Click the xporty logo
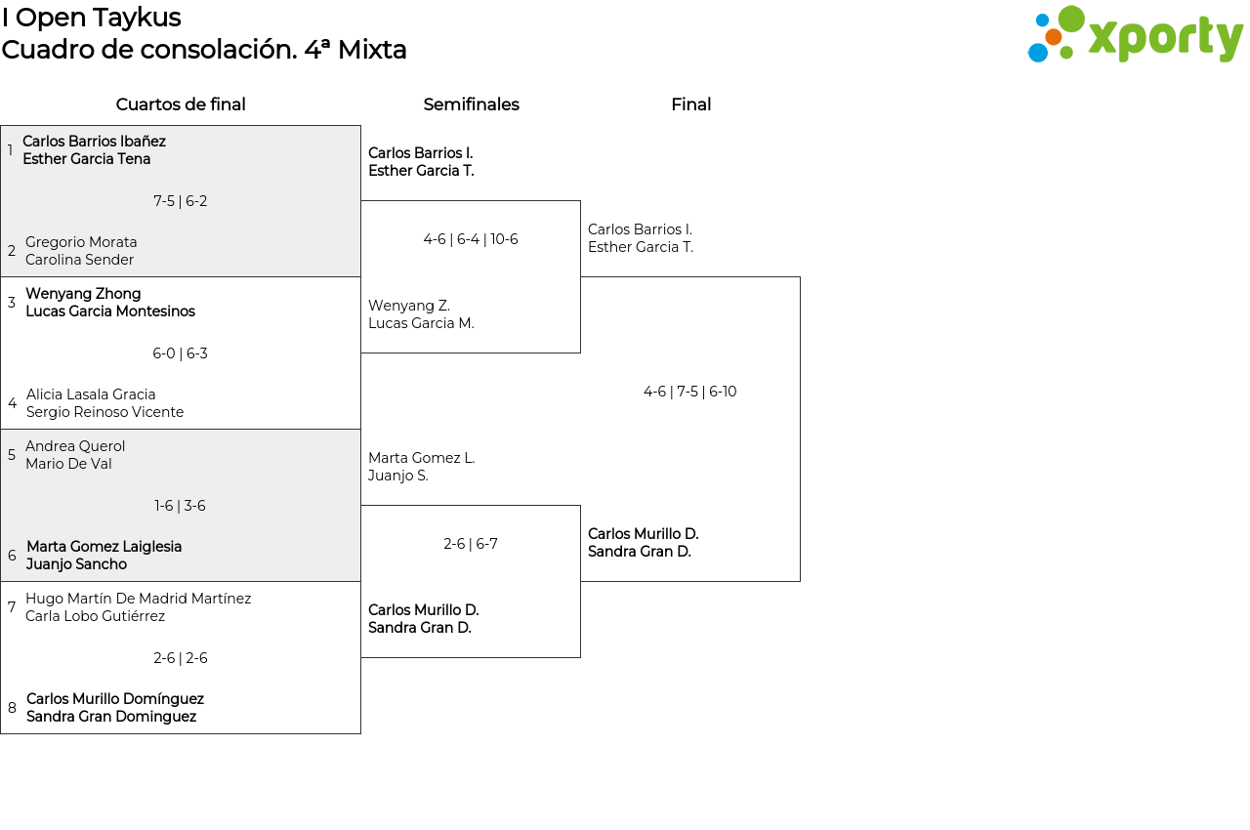 point(1135,35)
